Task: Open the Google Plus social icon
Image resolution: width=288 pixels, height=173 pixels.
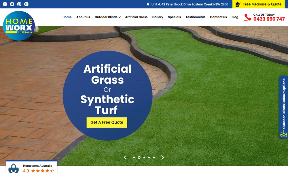Action: pyautogui.click(x=26, y=4)
